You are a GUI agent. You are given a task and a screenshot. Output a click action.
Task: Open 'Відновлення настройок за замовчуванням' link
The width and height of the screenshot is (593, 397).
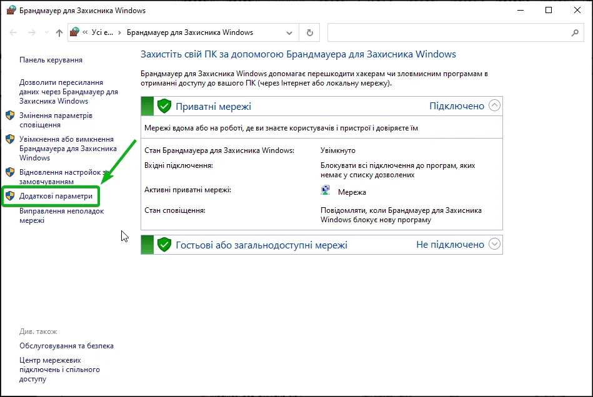[64, 177]
